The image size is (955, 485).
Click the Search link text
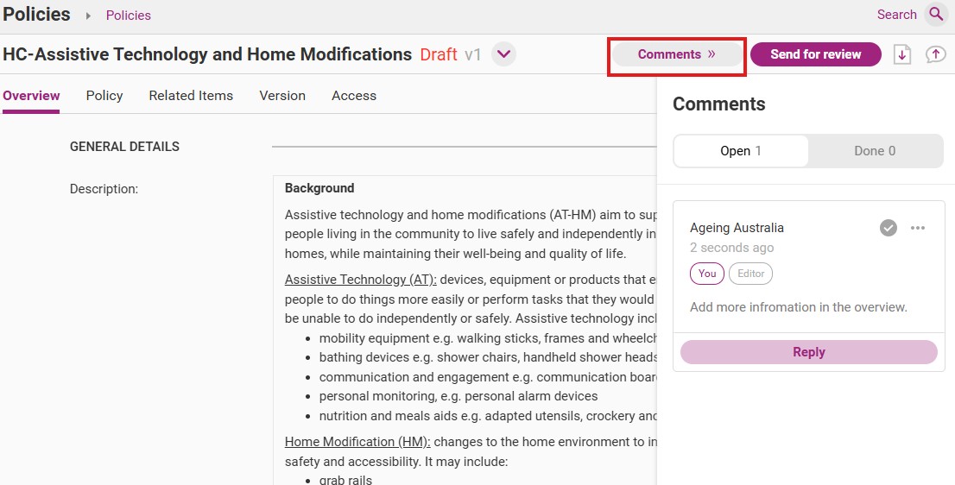[x=896, y=15]
